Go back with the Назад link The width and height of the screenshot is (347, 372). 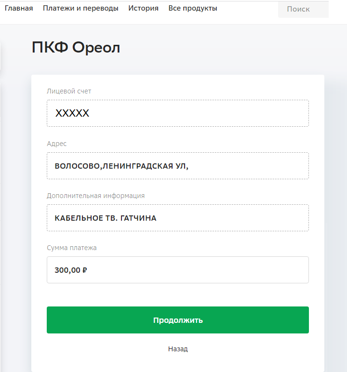(178, 349)
